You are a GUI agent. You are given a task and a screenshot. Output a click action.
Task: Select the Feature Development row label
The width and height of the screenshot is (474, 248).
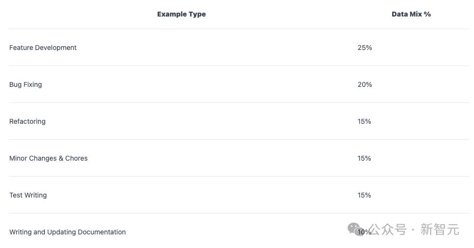tap(43, 48)
